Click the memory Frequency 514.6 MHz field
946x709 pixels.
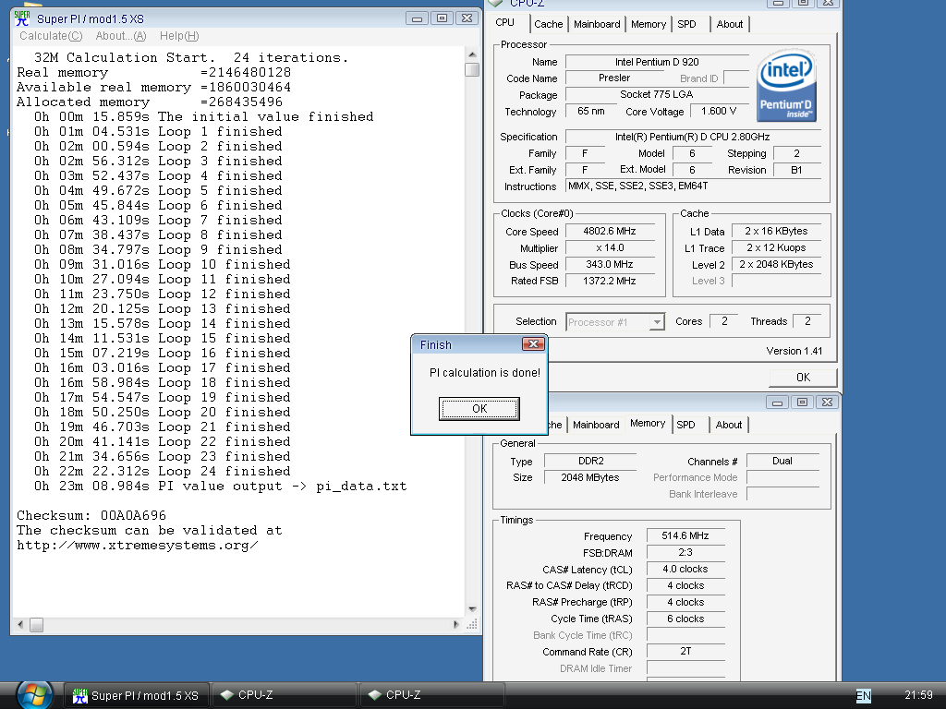tap(685, 536)
